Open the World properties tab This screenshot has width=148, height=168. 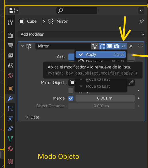(x=10, y=76)
